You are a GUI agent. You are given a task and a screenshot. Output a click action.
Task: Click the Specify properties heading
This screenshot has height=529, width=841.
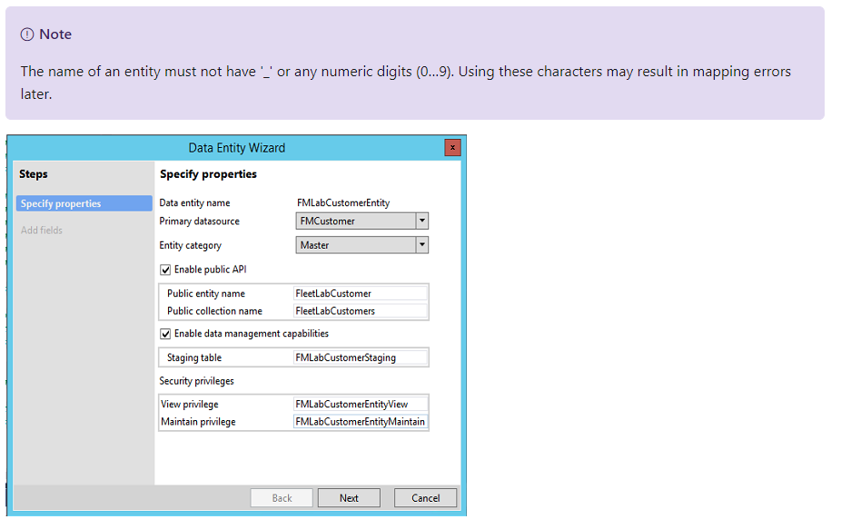[x=208, y=174]
